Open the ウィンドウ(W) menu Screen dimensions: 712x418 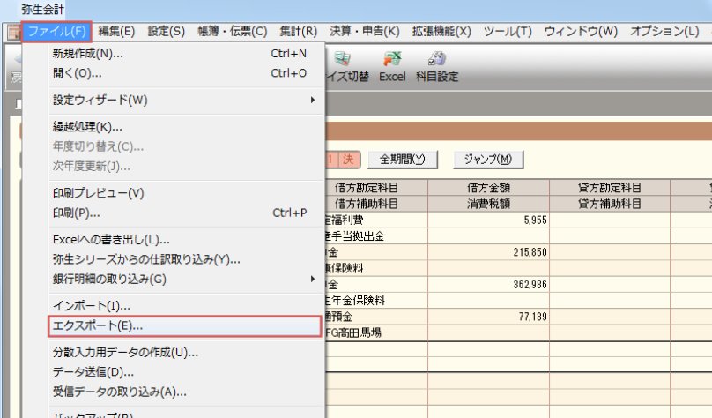point(581,32)
